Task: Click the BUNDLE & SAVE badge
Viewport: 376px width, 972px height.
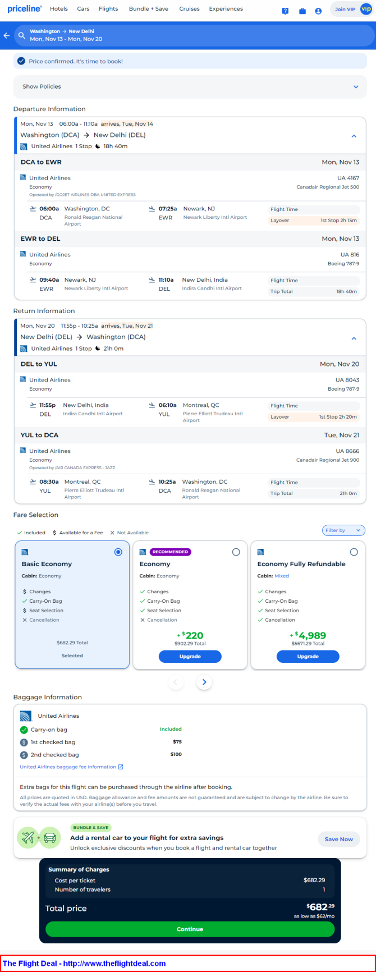Action: click(x=91, y=827)
